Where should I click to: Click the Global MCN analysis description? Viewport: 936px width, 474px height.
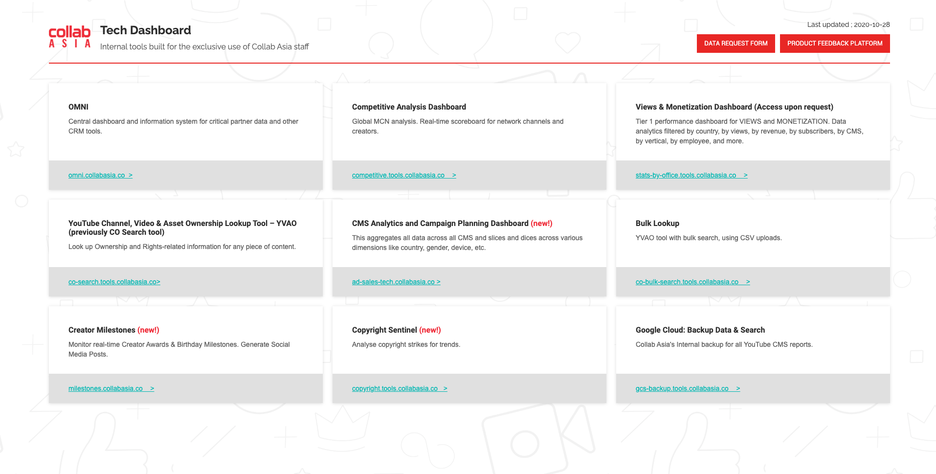point(458,126)
